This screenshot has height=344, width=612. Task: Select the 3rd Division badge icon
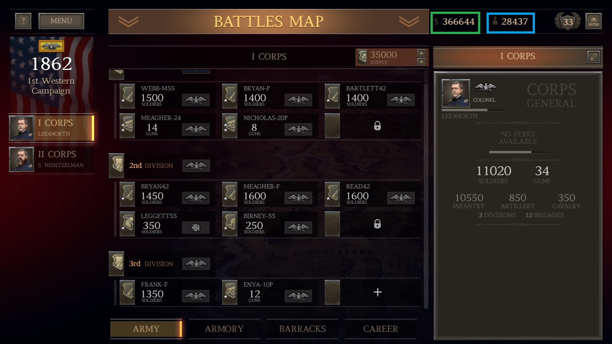coord(116,264)
